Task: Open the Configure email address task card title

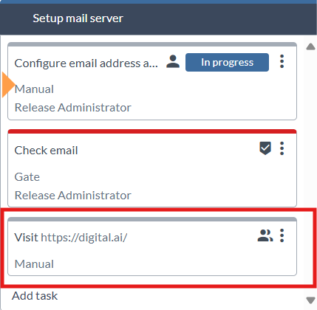Action: [86, 63]
